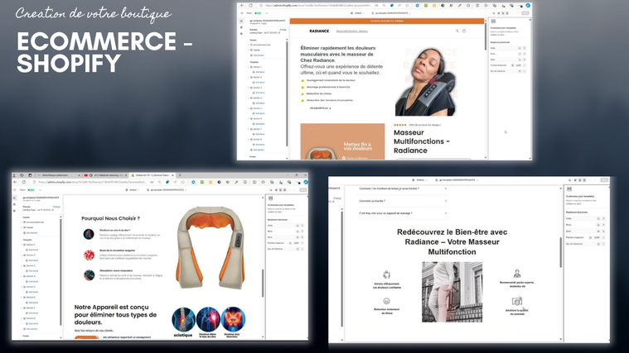Open the Default theme dropdown in top hero window

[x=357, y=13]
